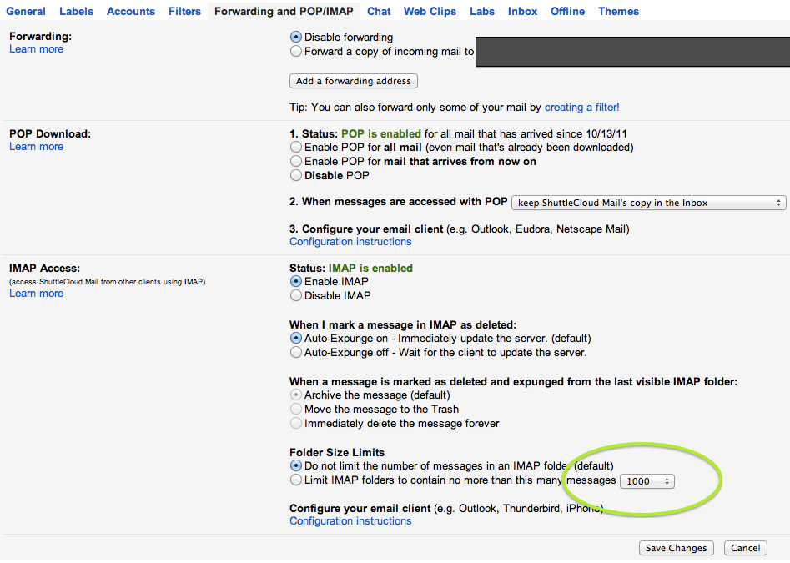Enable POP for all mail
The image size is (790, 563).
coord(296,148)
